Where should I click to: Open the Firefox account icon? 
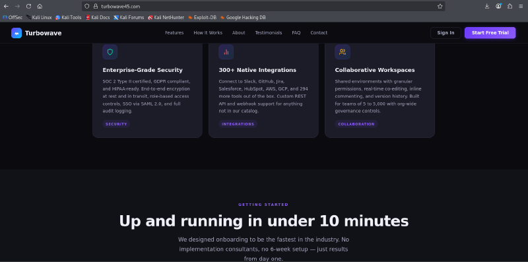point(498,6)
